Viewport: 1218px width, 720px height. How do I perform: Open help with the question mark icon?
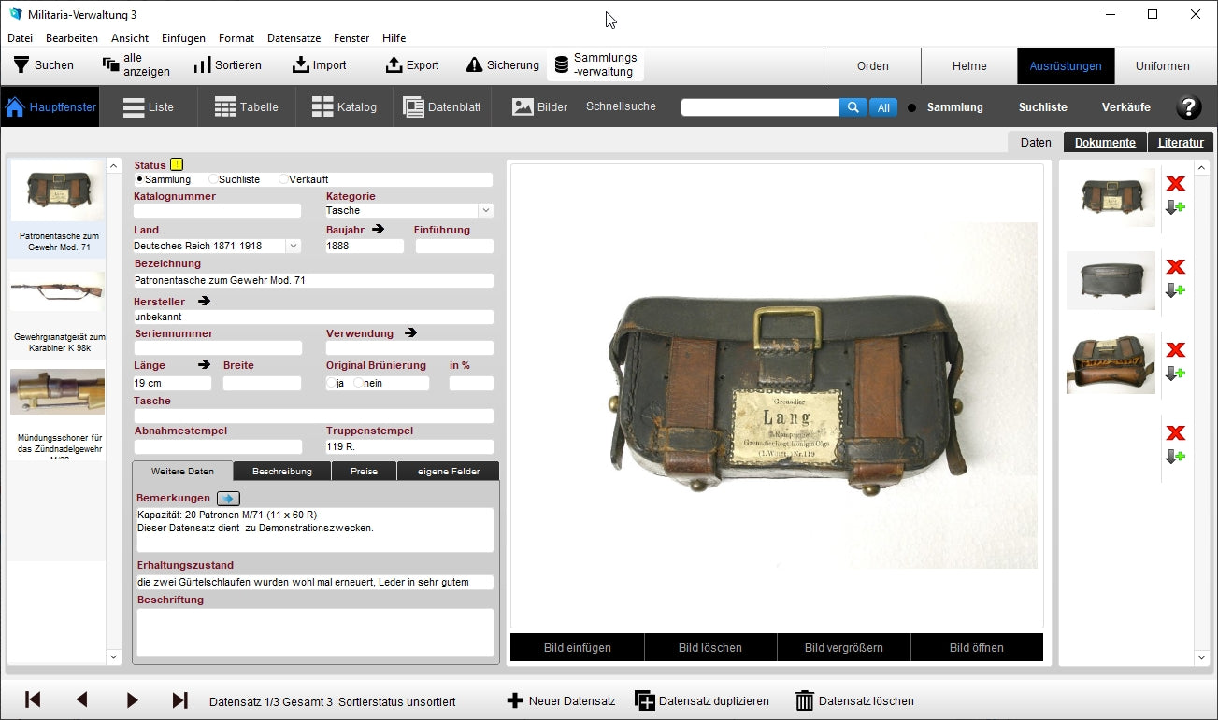[x=1187, y=107]
